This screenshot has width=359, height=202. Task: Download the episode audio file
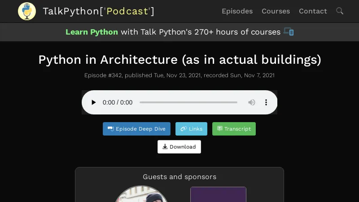[179, 147]
